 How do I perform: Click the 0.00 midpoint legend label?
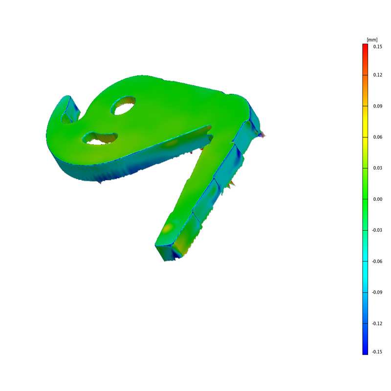click(377, 199)
